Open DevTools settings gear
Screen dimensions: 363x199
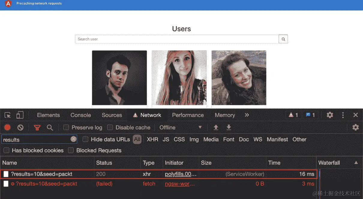click(330, 115)
